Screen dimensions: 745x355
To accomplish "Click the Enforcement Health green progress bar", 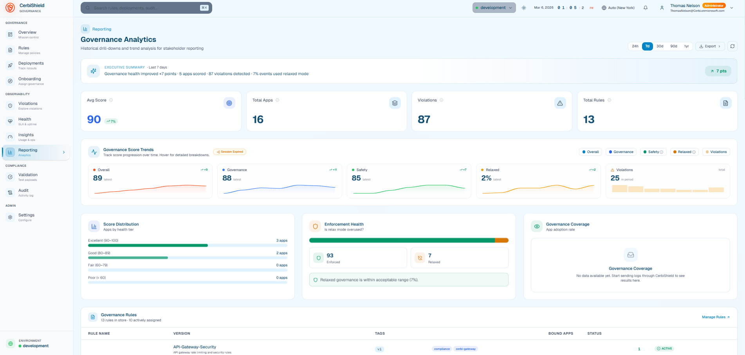I will click(402, 240).
